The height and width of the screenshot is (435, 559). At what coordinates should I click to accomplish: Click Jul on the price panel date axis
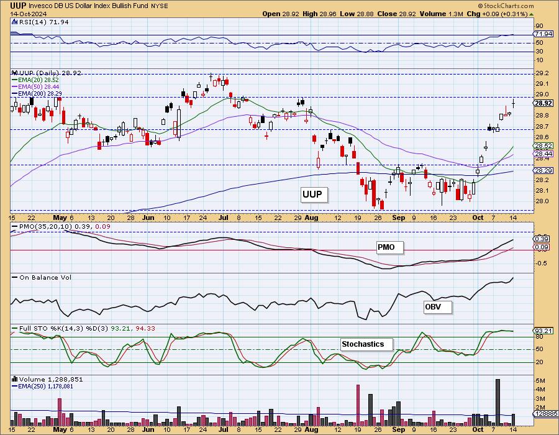(224, 217)
